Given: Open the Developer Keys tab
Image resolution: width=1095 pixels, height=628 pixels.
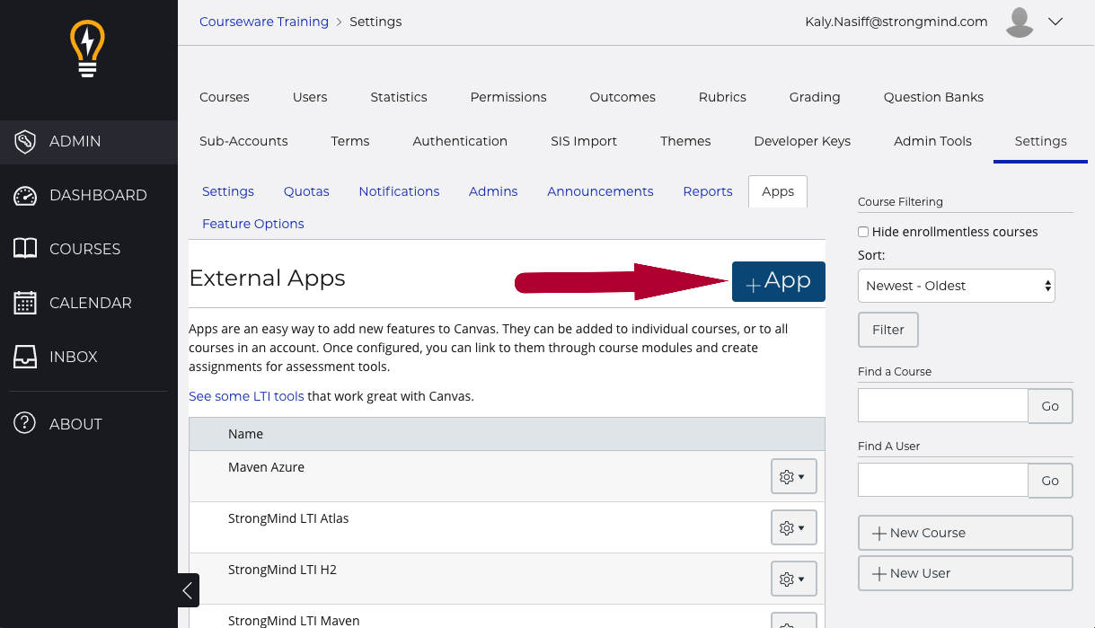Looking at the screenshot, I should (x=802, y=141).
